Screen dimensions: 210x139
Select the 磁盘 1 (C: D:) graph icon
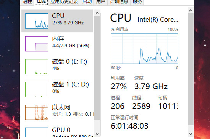pyautogui.click(x=37, y=89)
